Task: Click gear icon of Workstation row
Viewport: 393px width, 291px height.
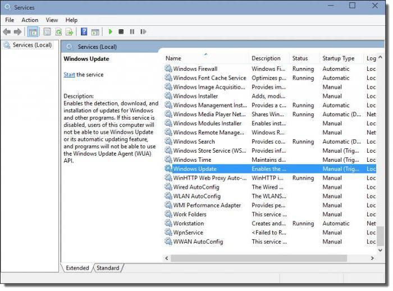Action: coord(168,223)
